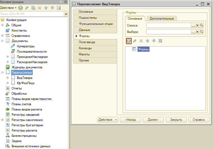
Task: Switch to Дополнительные forms tab
Action: click(162, 19)
